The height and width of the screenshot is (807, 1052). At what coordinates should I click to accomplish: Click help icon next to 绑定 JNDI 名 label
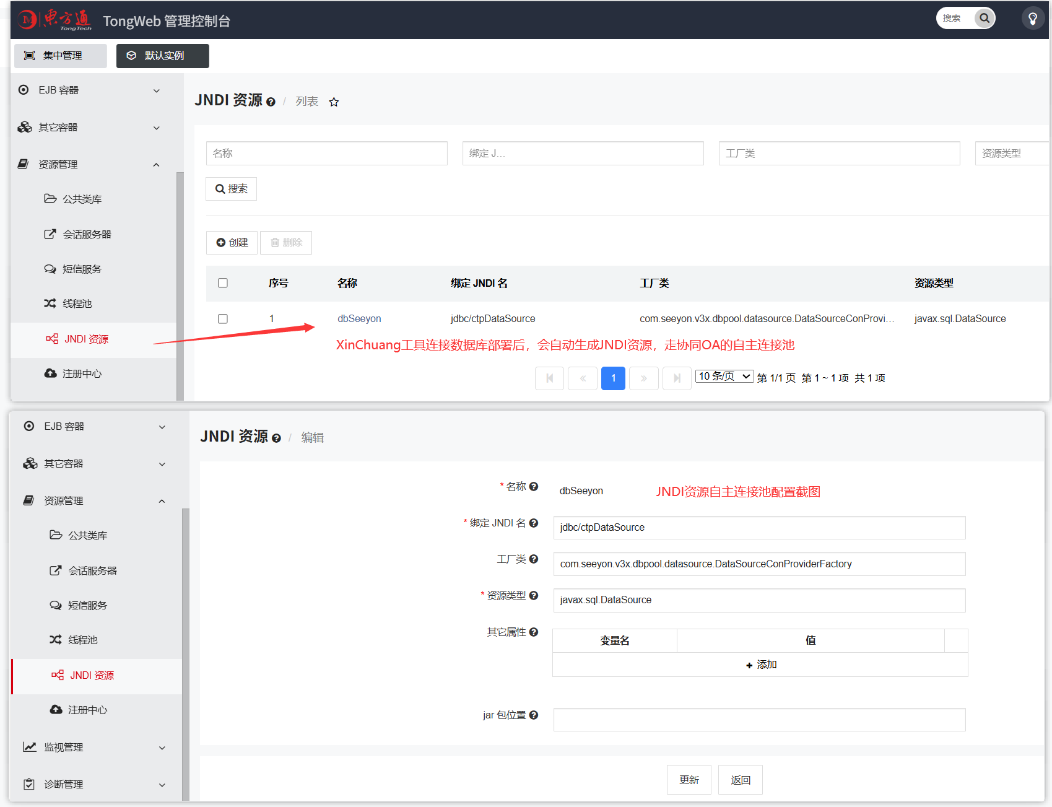tap(534, 523)
